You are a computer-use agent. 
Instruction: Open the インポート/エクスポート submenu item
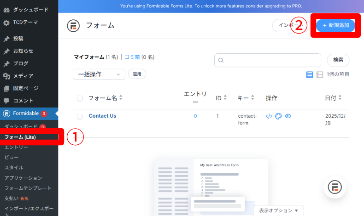click(29, 211)
